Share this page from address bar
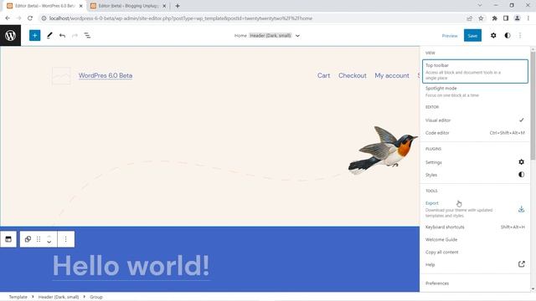 (469, 18)
